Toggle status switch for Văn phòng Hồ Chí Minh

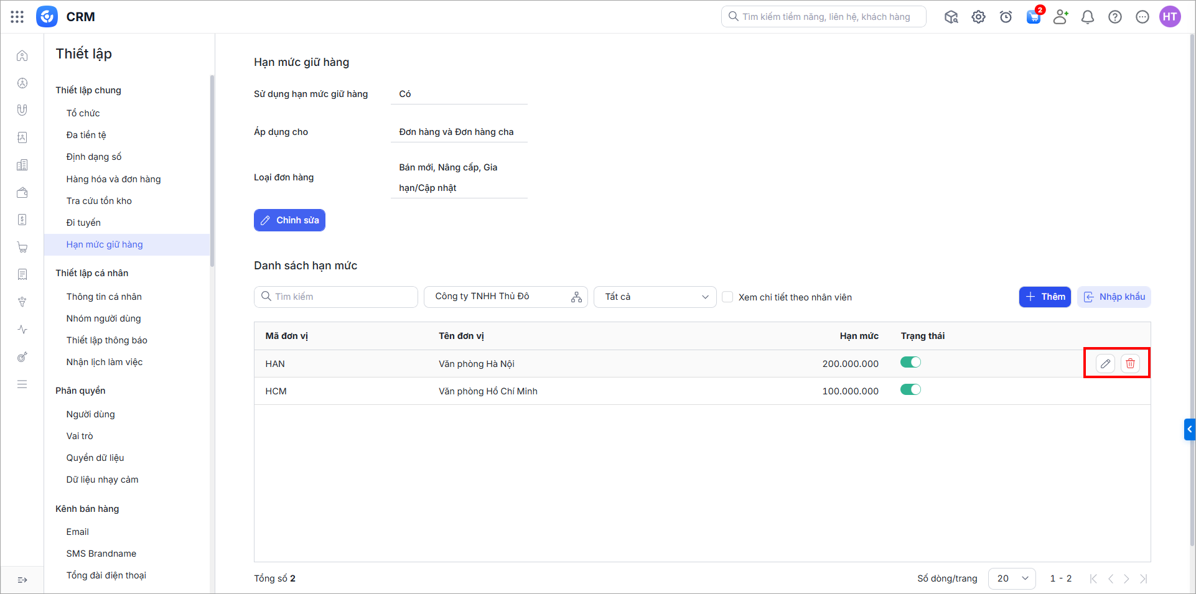click(910, 390)
